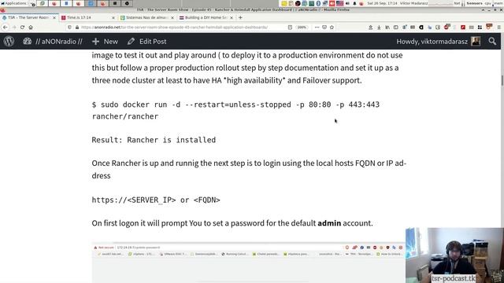504x283 pixels.
Task: Click the page vertical scrollbar thumb
Action: (x=502, y=80)
